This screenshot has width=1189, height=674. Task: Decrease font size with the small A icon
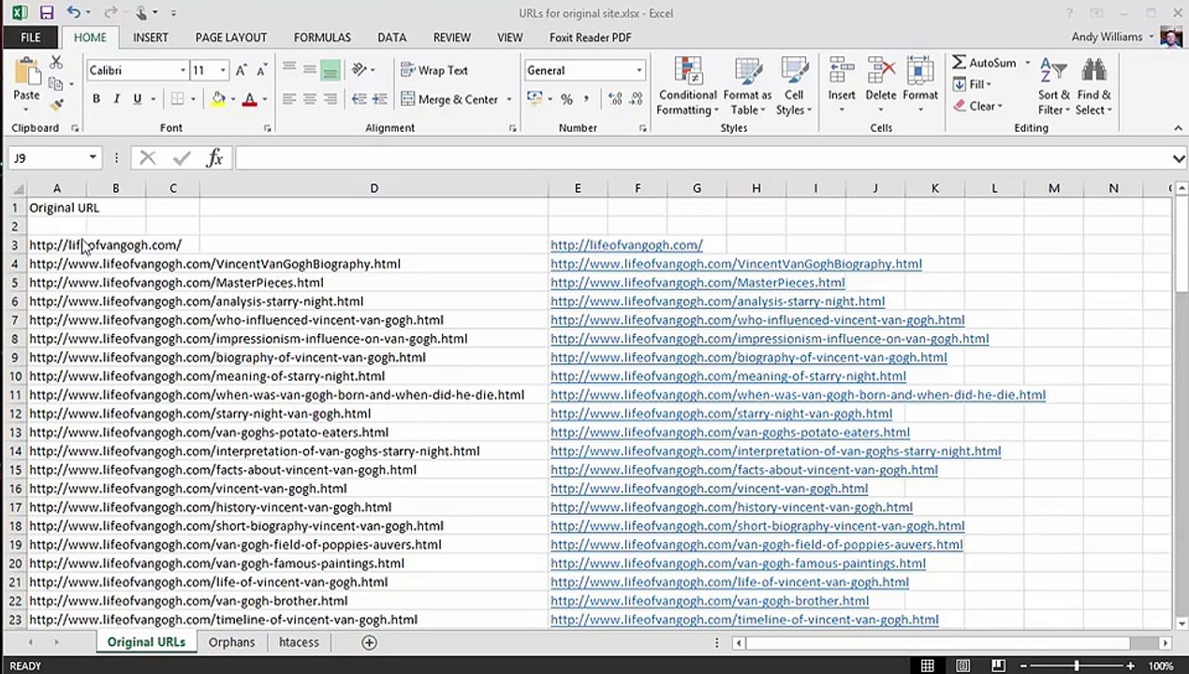click(x=261, y=70)
